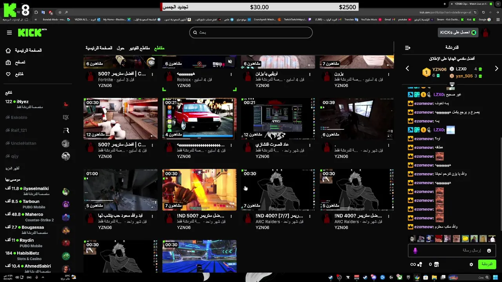Viewport: 502px width, 282px height.
Task: Click the infinity symbol below chat
Action: tap(413, 264)
